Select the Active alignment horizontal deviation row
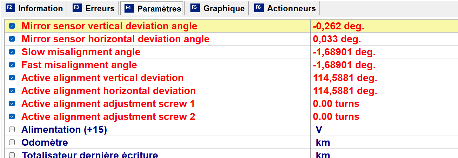458x158 pixels. pos(109,91)
